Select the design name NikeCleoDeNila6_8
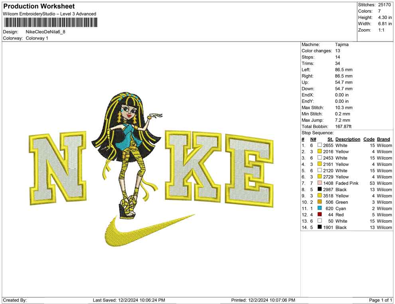The width and height of the screenshot is (395, 304). point(45,32)
